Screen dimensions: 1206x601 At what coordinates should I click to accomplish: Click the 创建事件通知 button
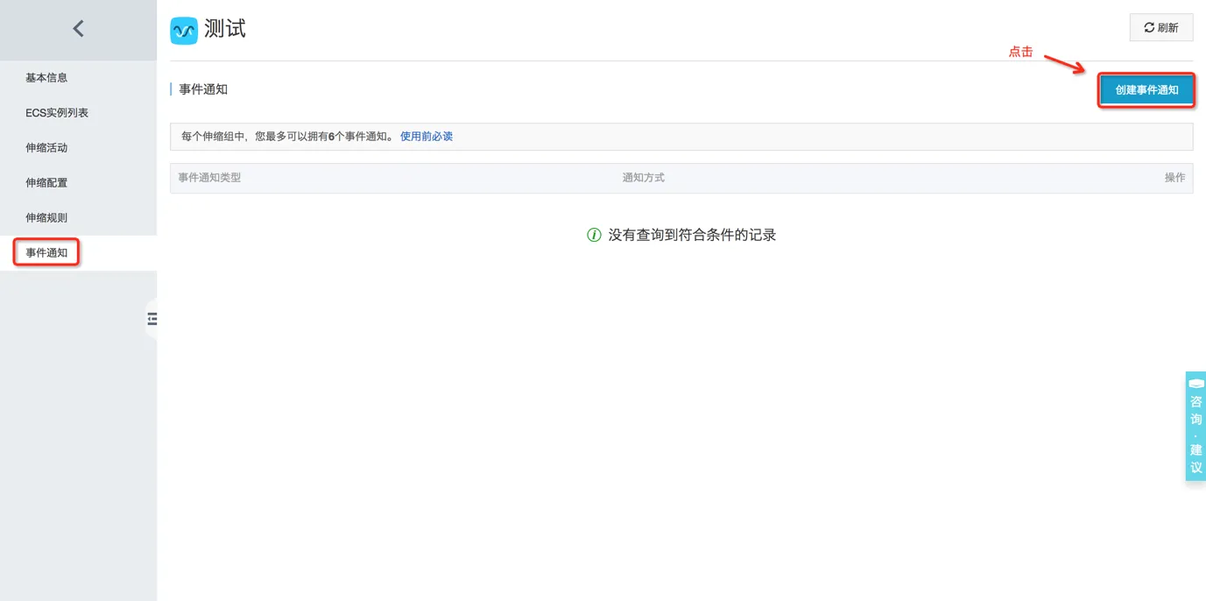point(1146,88)
